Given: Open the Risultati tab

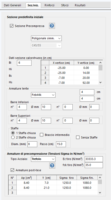Looking at the screenshot, I should click(80, 5).
